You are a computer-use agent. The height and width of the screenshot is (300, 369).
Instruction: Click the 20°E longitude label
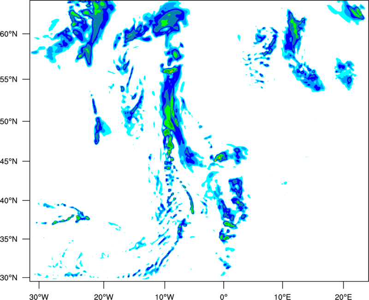(x=343, y=296)
